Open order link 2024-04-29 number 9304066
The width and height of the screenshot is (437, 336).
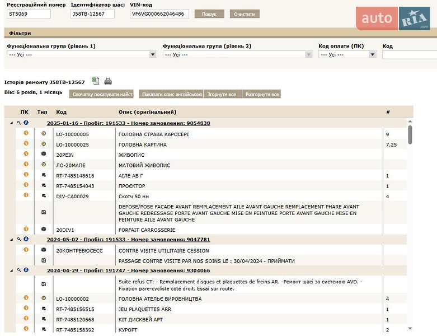point(128,270)
